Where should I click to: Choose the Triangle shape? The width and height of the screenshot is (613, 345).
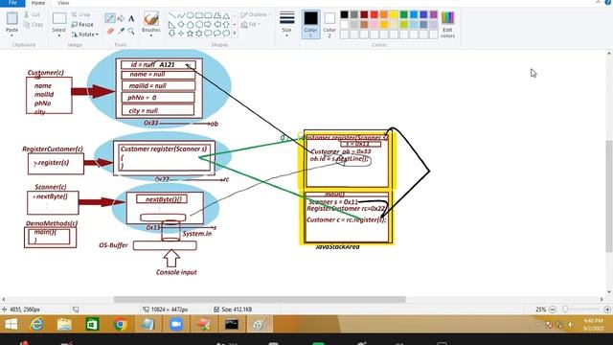coord(226,15)
